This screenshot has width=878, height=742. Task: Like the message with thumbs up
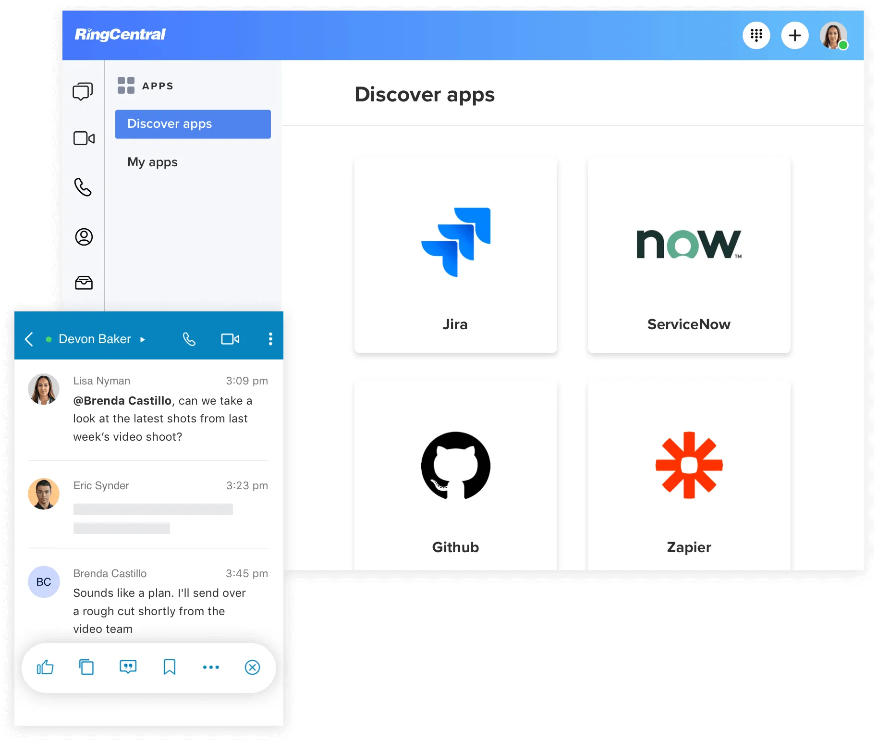(45, 667)
